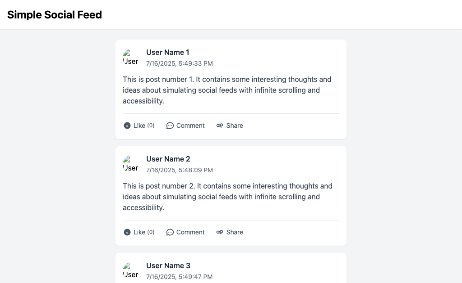Click the Comment bubble icon on post 2
Image resolution: width=462 pixels, height=283 pixels.
(x=170, y=232)
